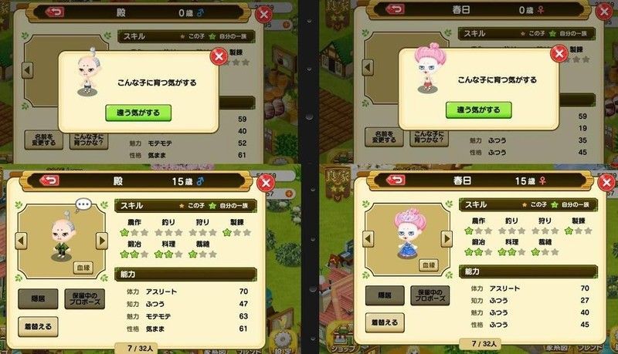Click 着替える for 殿 15歳
The image size is (618, 354).
click(38, 326)
